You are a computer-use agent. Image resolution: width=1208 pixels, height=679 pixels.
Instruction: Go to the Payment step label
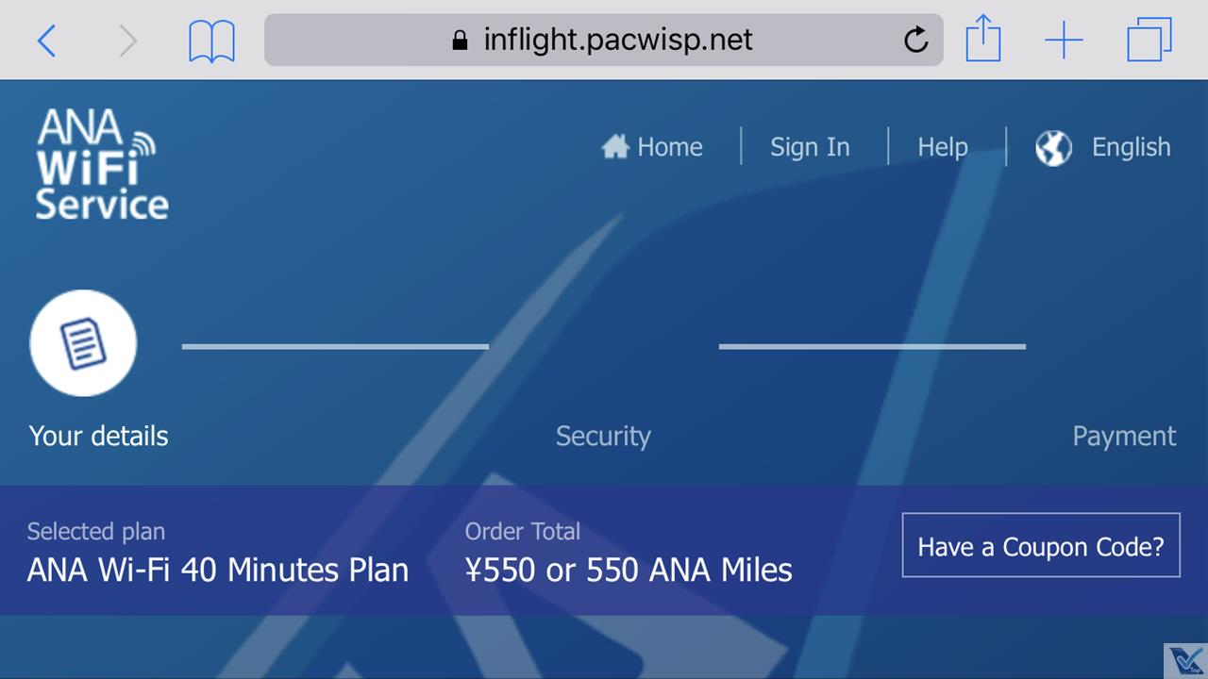pos(1123,436)
